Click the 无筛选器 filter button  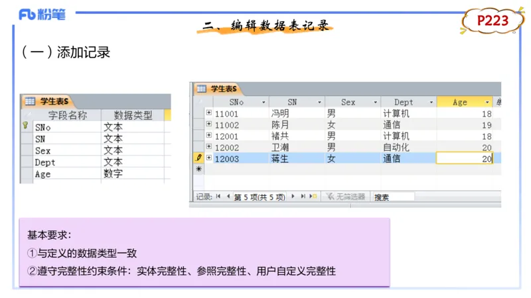[x=345, y=196]
